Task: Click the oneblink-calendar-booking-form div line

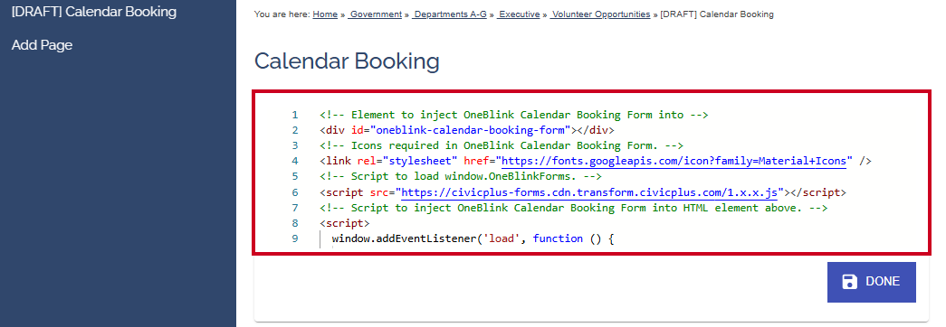Action: (467, 130)
